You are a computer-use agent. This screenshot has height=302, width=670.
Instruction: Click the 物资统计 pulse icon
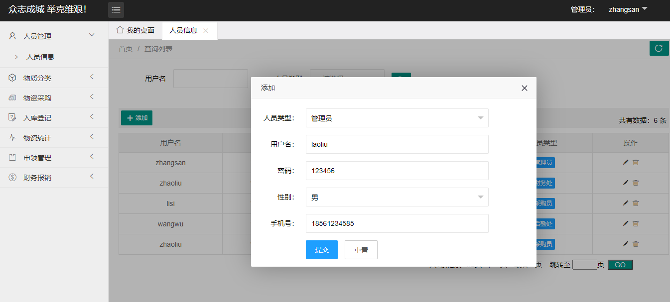click(13, 137)
